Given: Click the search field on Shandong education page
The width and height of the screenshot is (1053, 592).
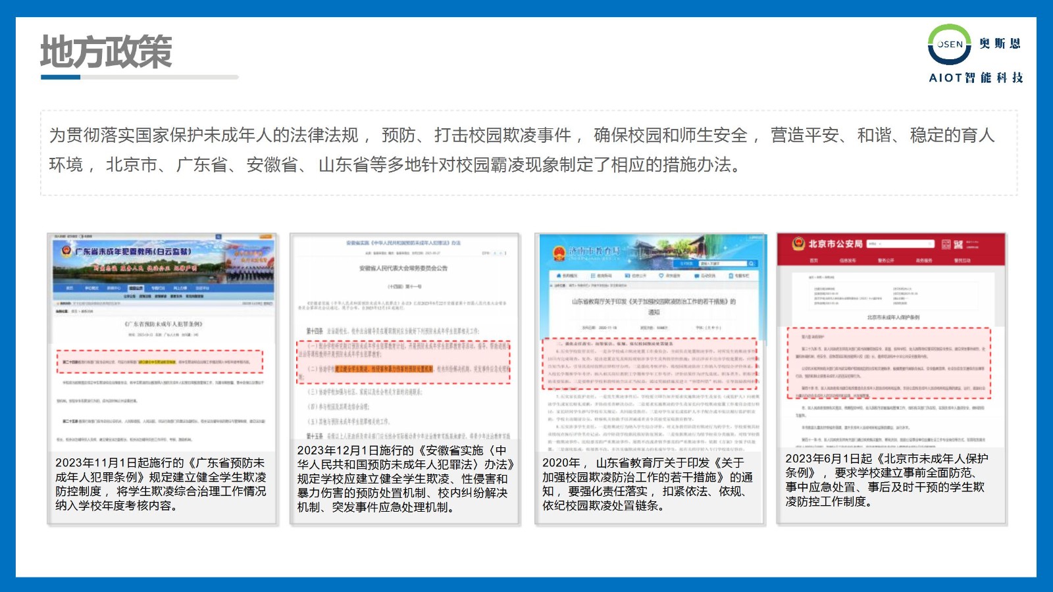Looking at the screenshot, I should tap(721, 263).
